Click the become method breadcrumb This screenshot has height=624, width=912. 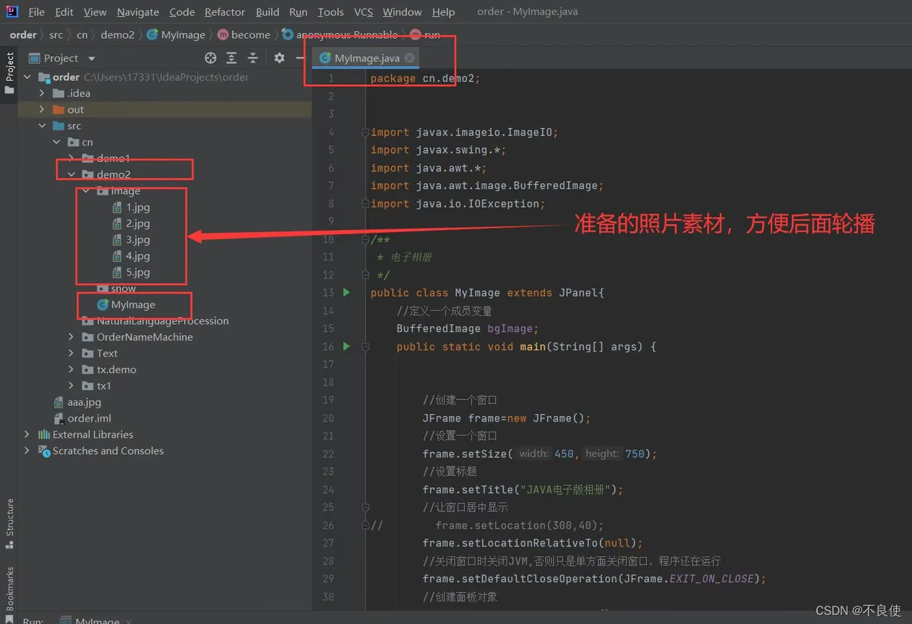244,35
